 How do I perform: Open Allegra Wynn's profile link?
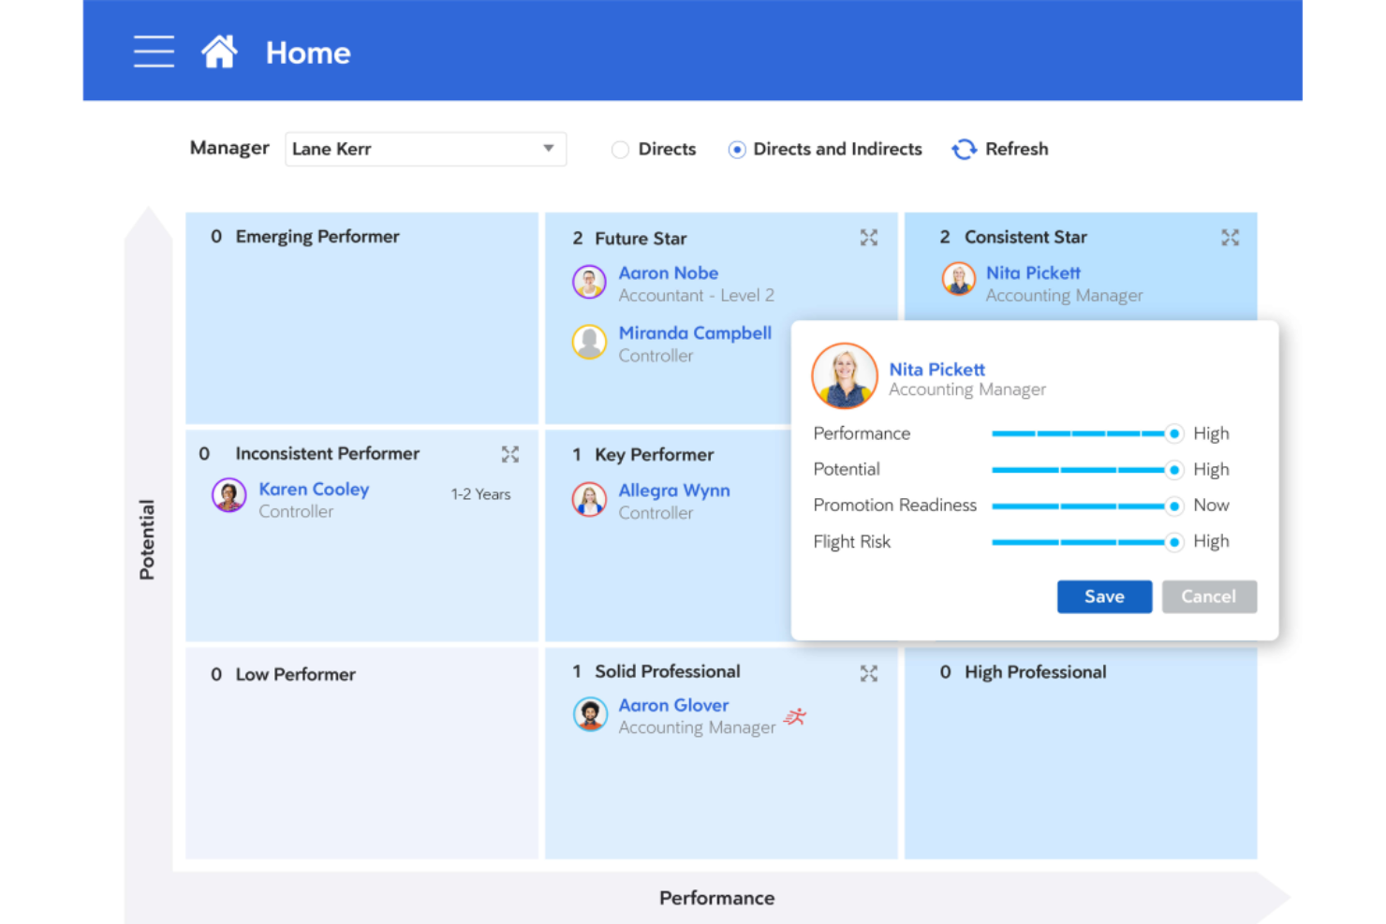click(x=674, y=491)
